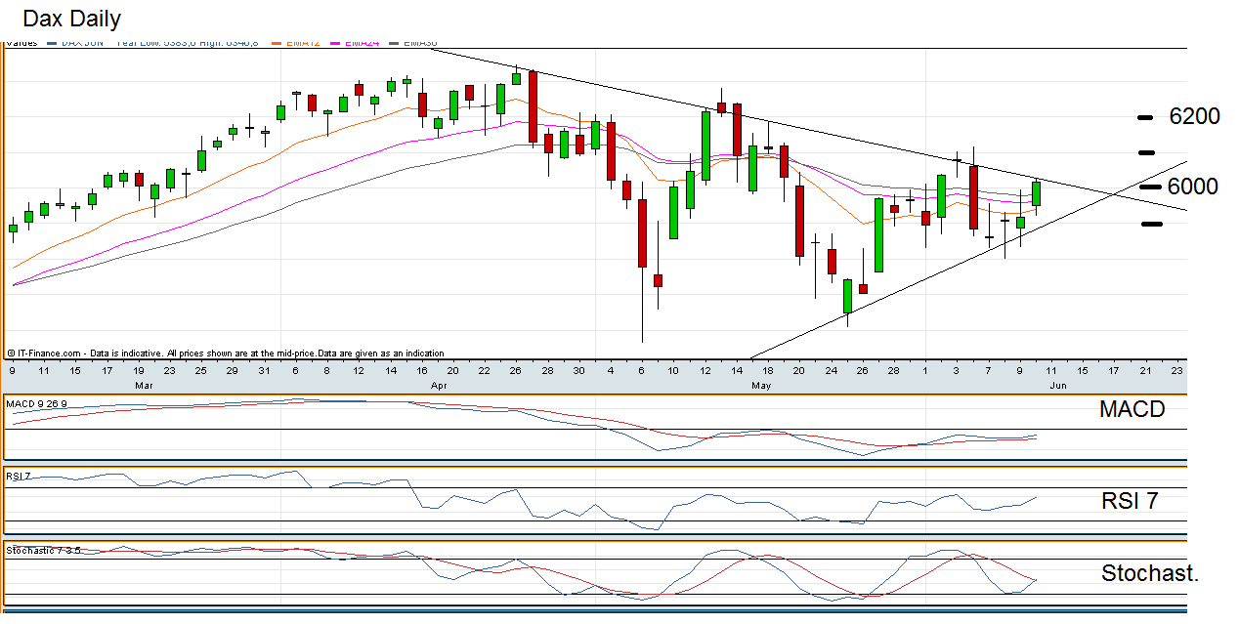
Task: Click the IT-Finance.com copyright notice
Action: (x=225, y=354)
